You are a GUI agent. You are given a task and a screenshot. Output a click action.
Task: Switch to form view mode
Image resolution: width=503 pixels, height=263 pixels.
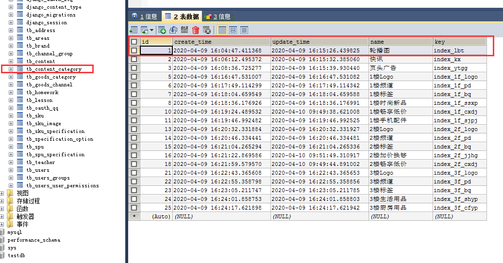click(233, 30)
